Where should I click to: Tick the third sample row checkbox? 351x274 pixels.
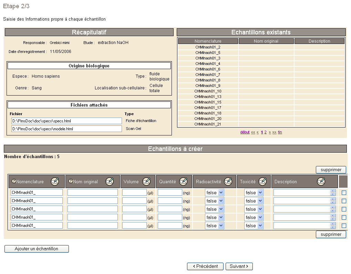pos(344,209)
